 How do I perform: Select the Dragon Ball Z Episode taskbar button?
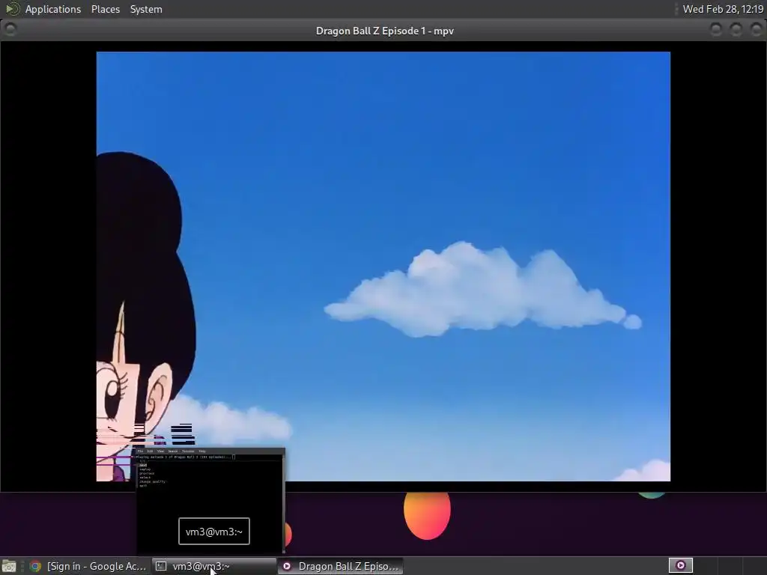click(x=341, y=566)
